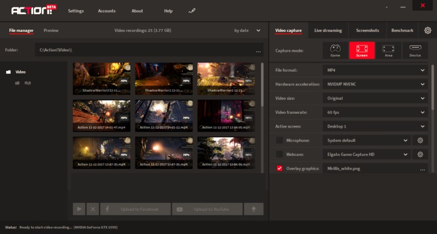Click the upload arrow icon button
Image resolution: width=437 pixels, height=234 pixels.
pos(254,209)
